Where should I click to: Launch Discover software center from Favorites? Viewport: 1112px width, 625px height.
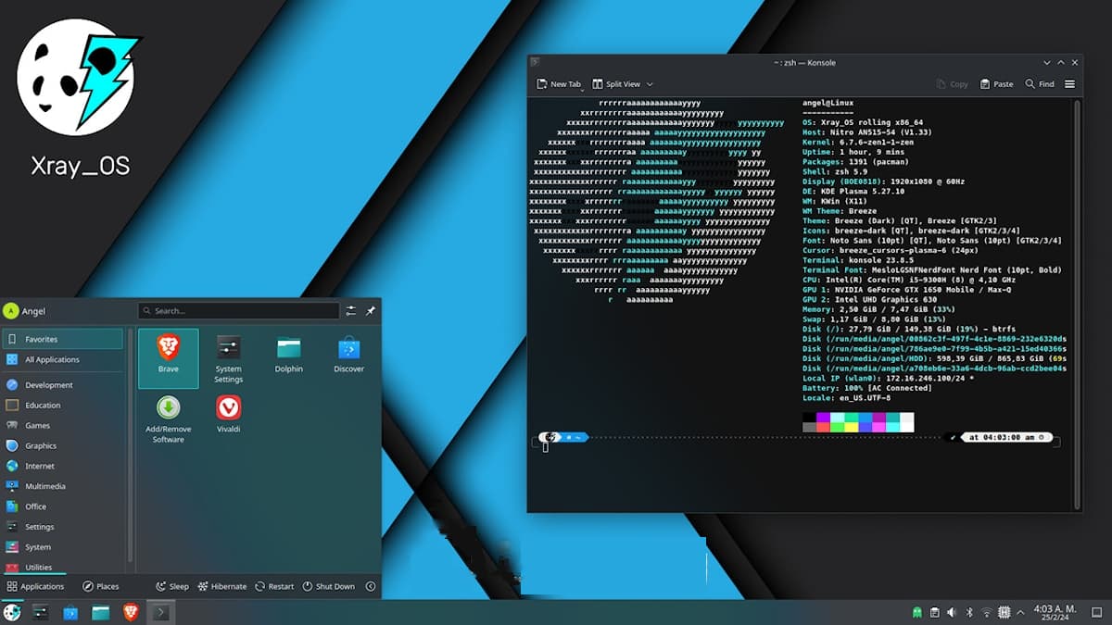click(x=348, y=356)
